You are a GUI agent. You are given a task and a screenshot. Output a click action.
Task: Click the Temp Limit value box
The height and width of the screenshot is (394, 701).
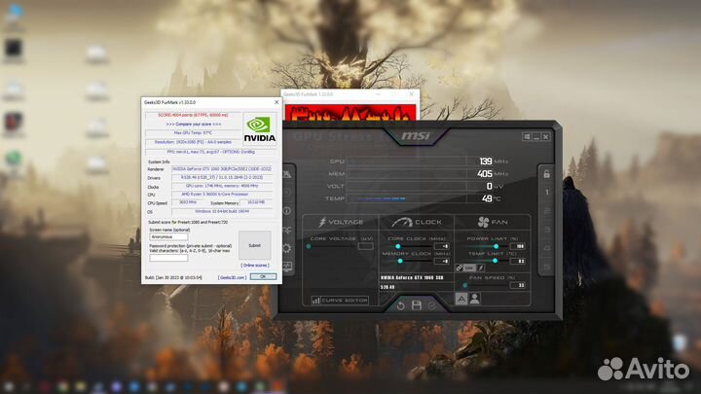click(x=518, y=261)
